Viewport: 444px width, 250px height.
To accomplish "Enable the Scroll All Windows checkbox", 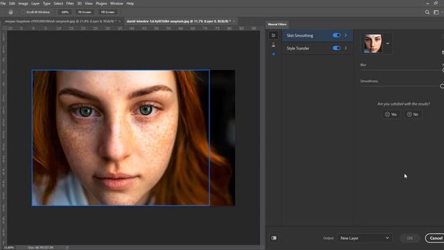I will (x=24, y=12).
